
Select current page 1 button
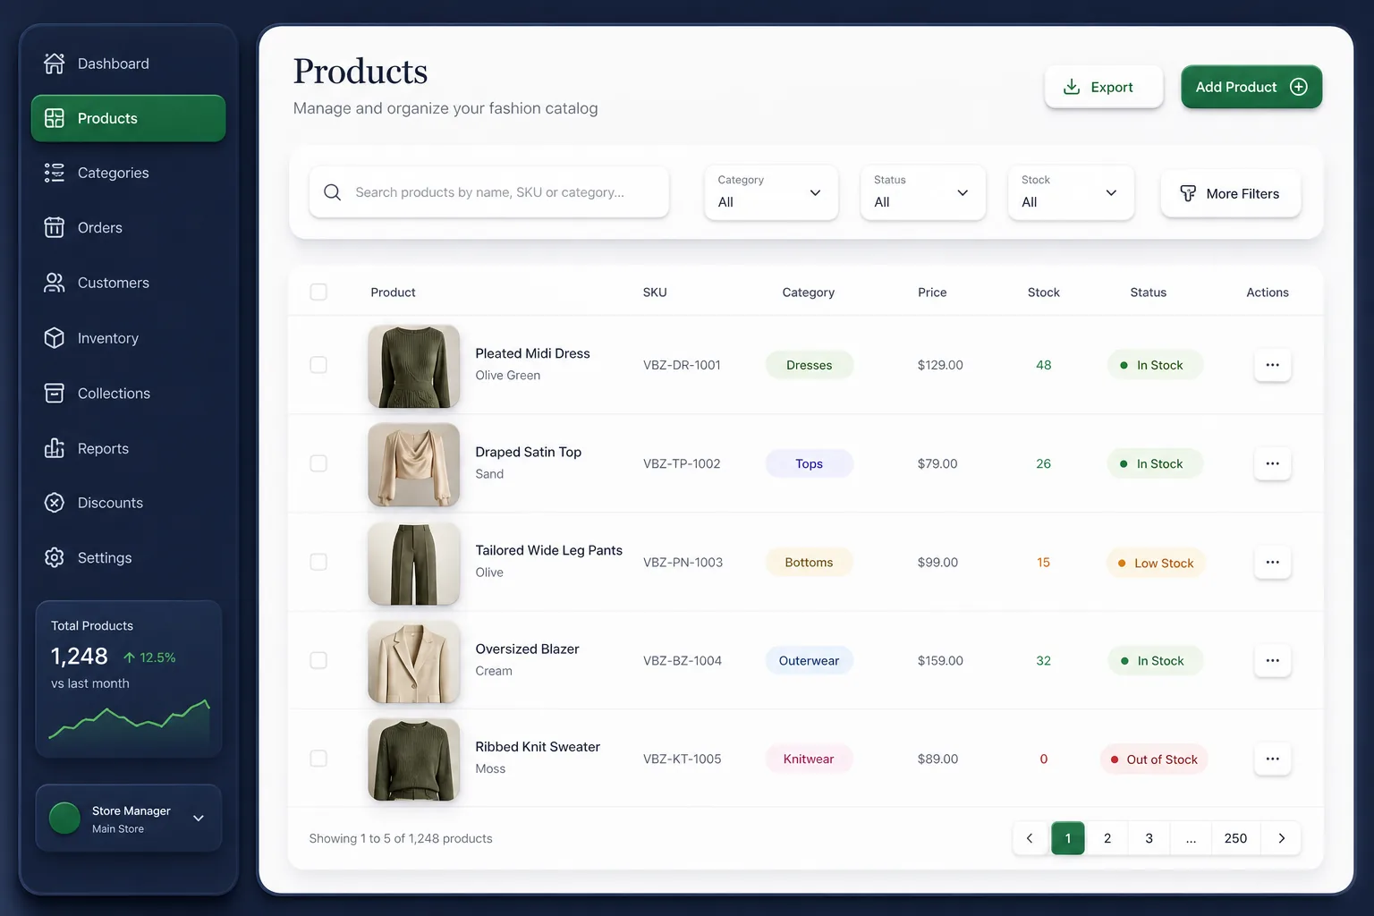[x=1068, y=838]
